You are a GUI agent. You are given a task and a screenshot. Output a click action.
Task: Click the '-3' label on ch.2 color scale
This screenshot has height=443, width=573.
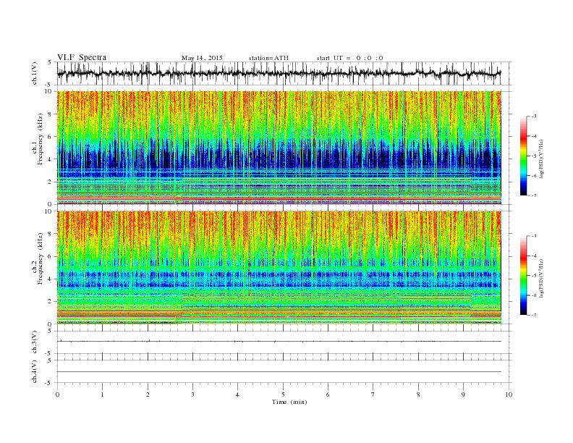534,236
